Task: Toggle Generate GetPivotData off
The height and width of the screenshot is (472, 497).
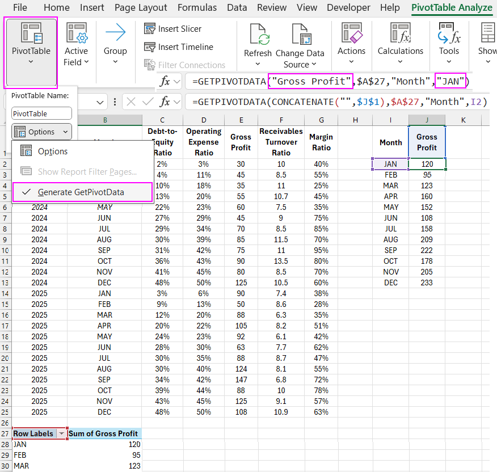Action: pos(82,193)
